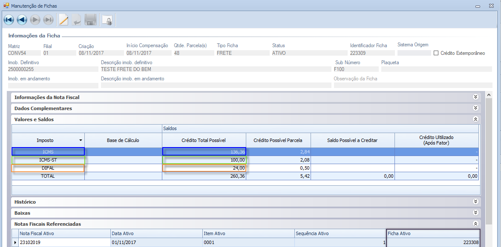Viewport: 501px width, 247px height.
Task: Click the edit pencil icon
Action: coord(63,20)
